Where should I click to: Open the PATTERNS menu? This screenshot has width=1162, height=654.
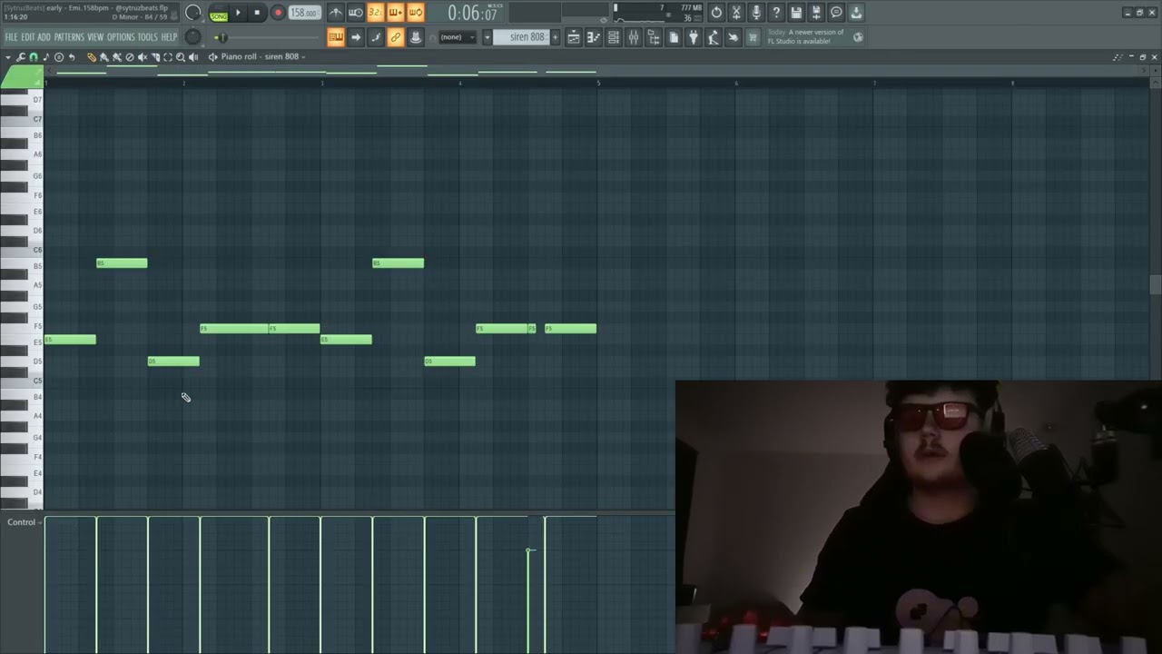click(69, 37)
